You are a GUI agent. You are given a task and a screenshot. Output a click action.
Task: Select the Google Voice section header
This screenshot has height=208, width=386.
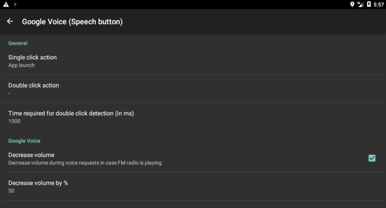click(24, 141)
